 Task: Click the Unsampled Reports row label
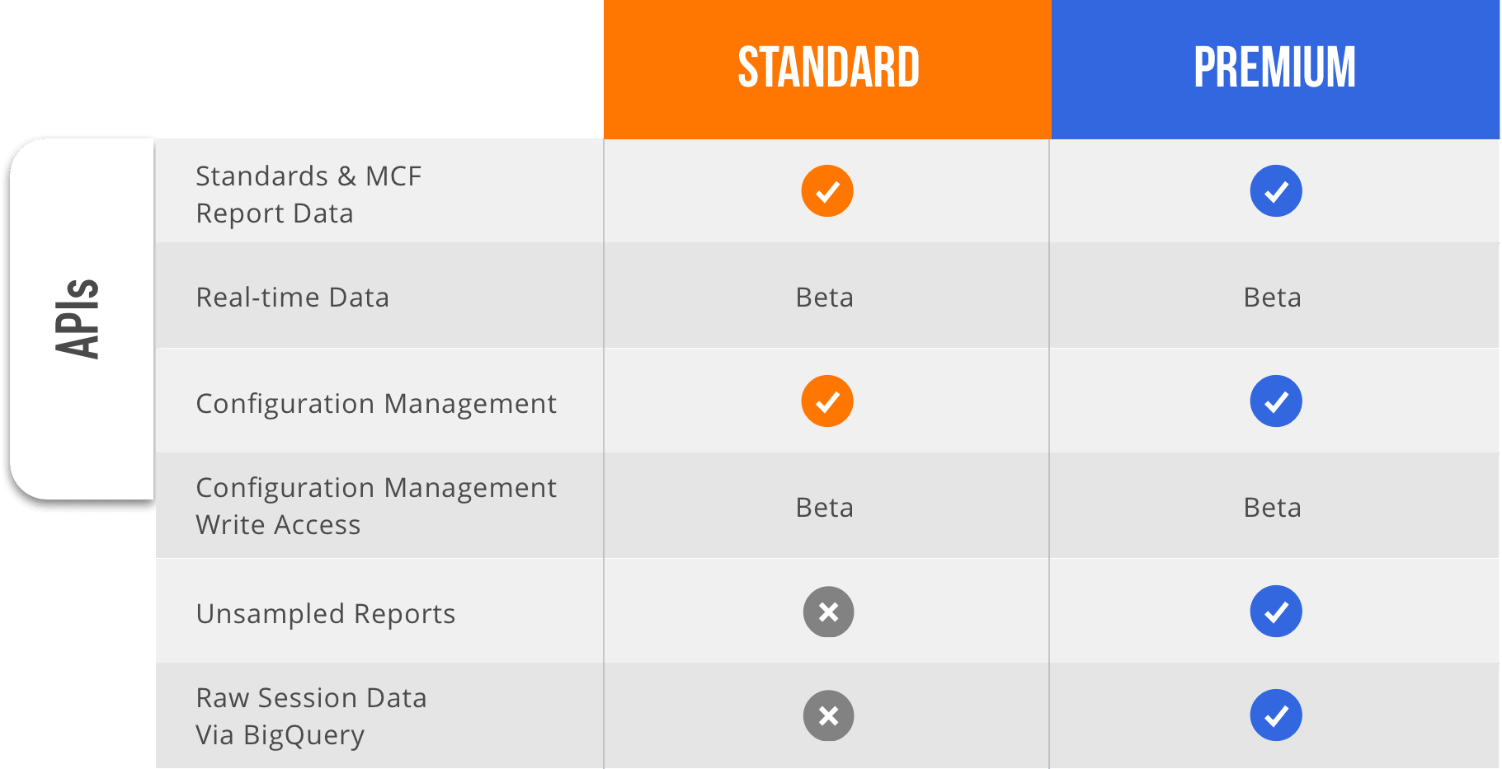[x=326, y=614]
